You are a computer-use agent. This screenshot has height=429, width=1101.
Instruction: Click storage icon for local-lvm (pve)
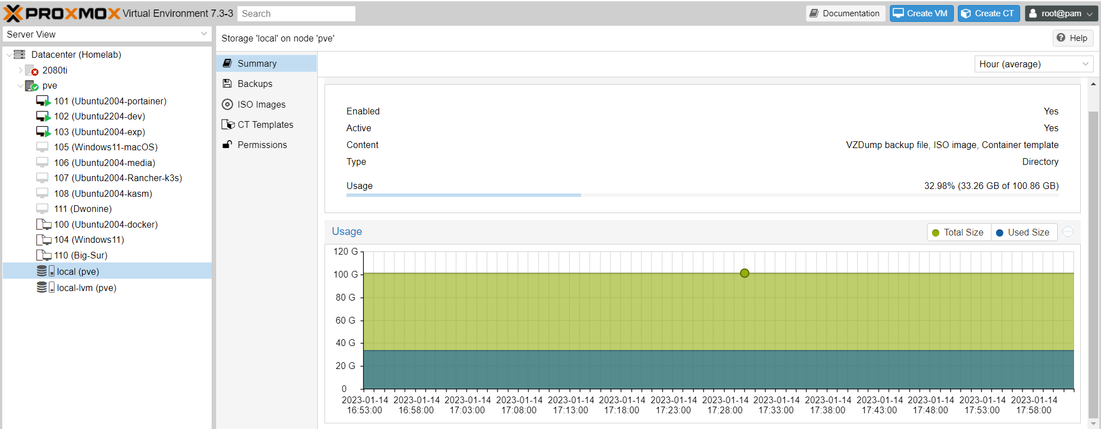[45, 288]
